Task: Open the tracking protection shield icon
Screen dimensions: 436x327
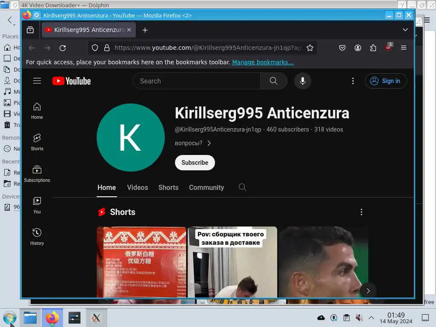Action: pyautogui.click(x=95, y=48)
